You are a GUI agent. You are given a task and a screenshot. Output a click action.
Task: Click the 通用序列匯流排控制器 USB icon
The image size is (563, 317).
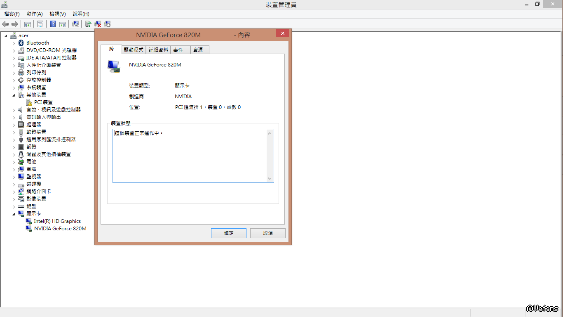coord(21,140)
